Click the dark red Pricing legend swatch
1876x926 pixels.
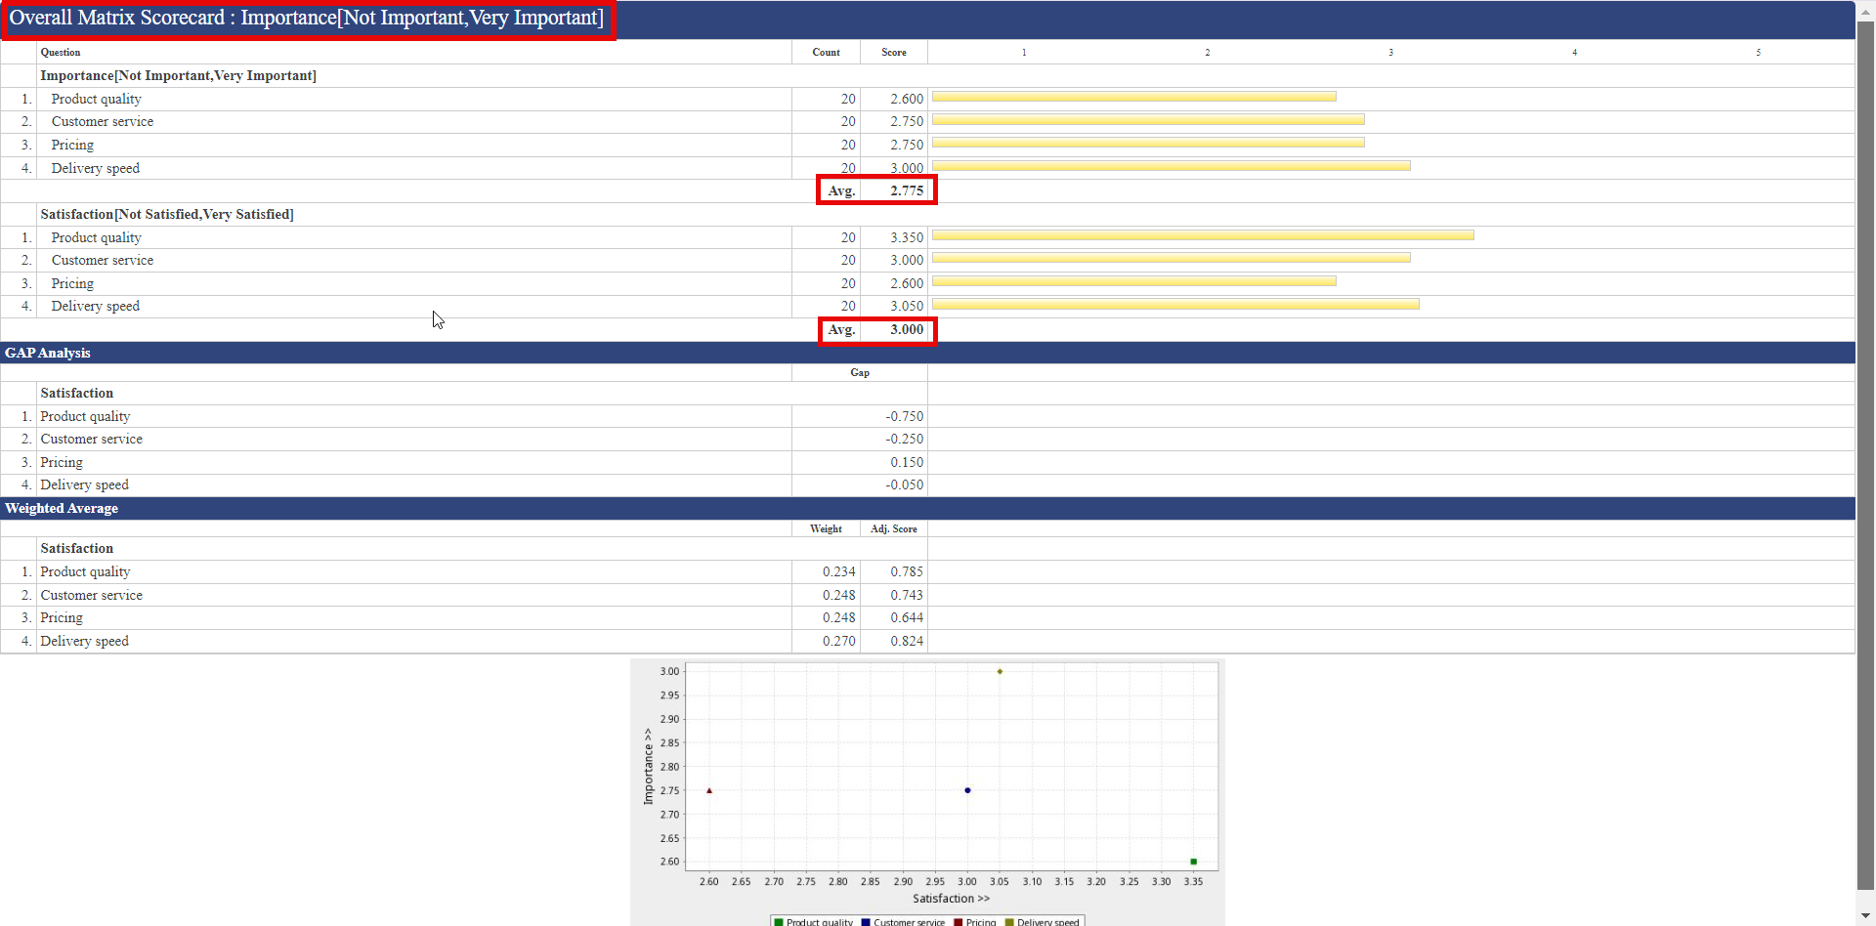(959, 922)
